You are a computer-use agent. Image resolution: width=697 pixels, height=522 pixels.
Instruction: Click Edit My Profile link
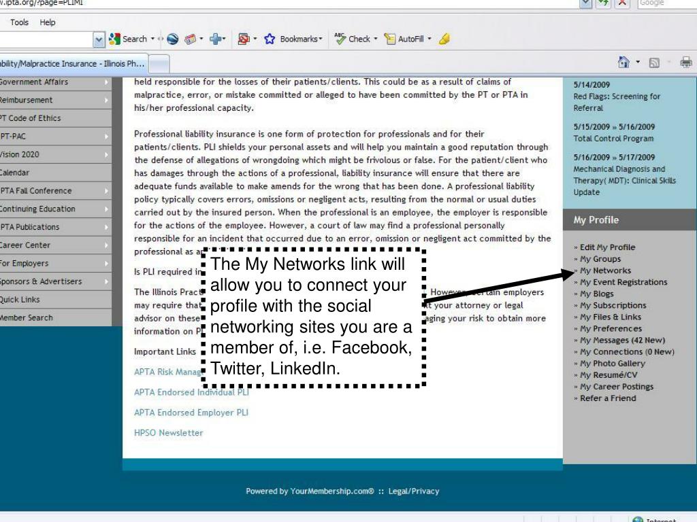coord(607,247)
